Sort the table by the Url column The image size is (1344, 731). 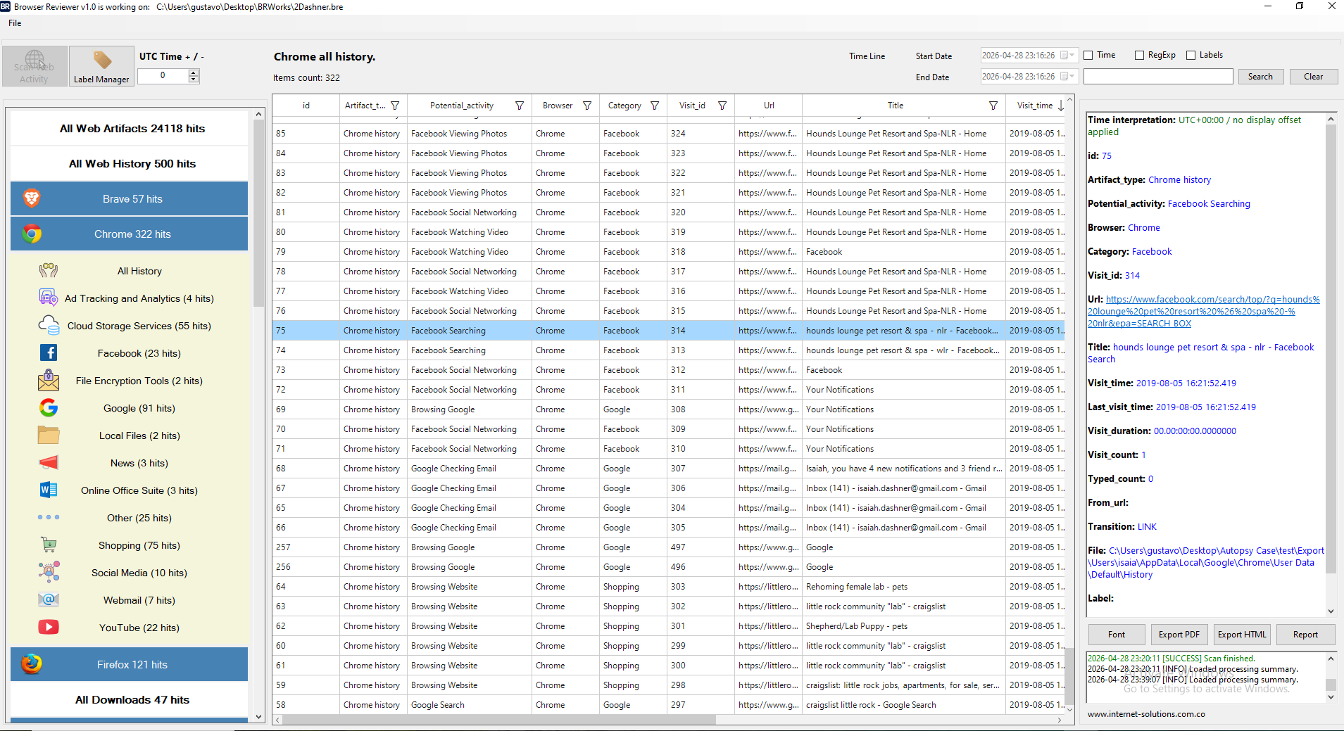click(x=769, y=106)
